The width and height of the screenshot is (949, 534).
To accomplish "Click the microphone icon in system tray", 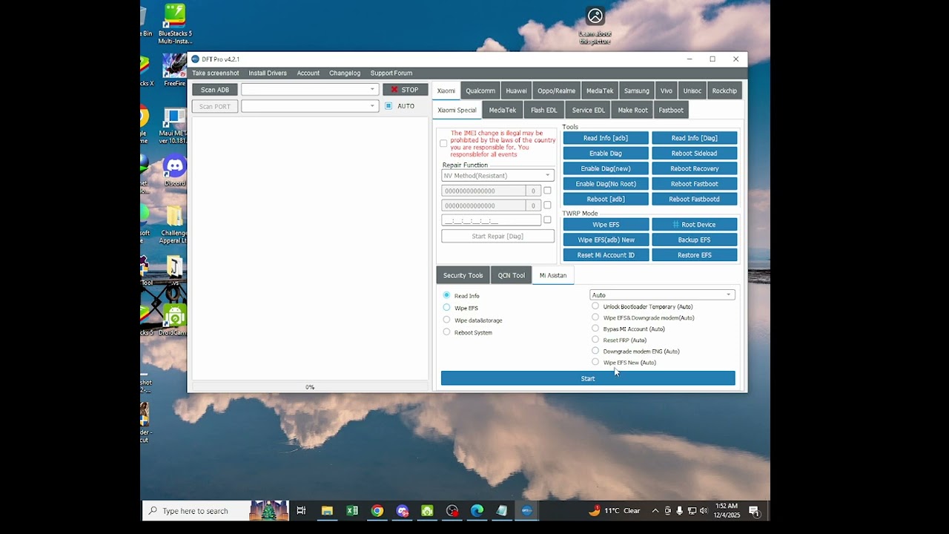I will pyautogui.click(x=679, y=511).
